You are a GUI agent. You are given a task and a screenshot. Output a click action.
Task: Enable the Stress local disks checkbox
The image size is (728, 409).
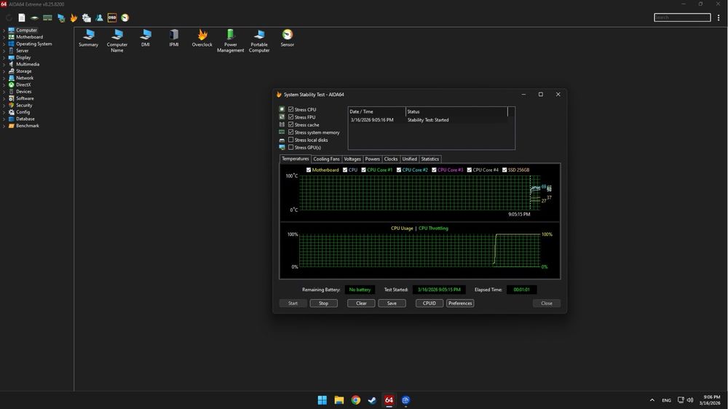click(290, 140)
